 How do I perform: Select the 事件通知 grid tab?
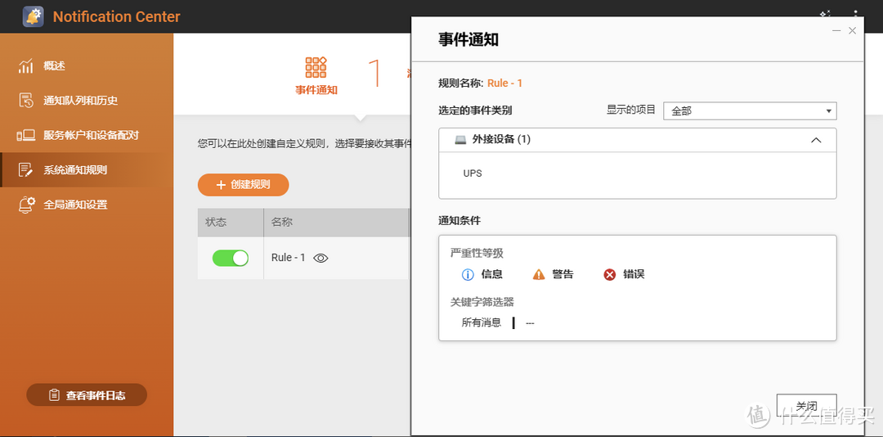click(316, 75)
